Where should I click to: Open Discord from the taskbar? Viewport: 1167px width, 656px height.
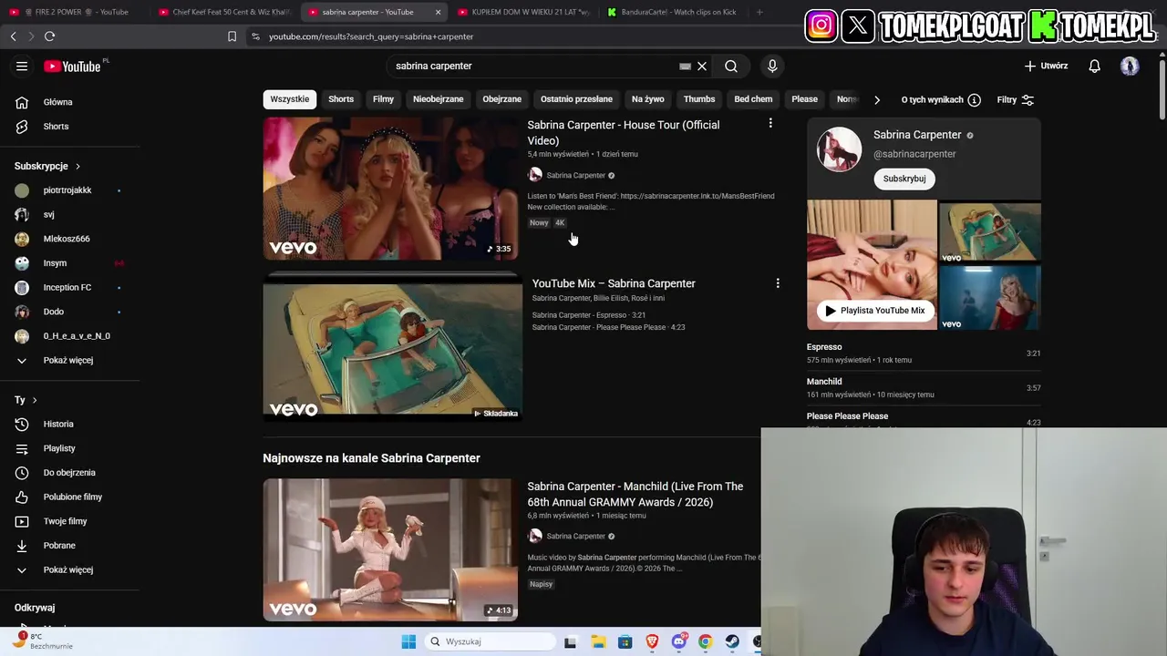click(x=678, y=641)
